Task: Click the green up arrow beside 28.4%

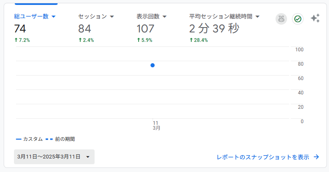Action: click(x=191, y=40)
